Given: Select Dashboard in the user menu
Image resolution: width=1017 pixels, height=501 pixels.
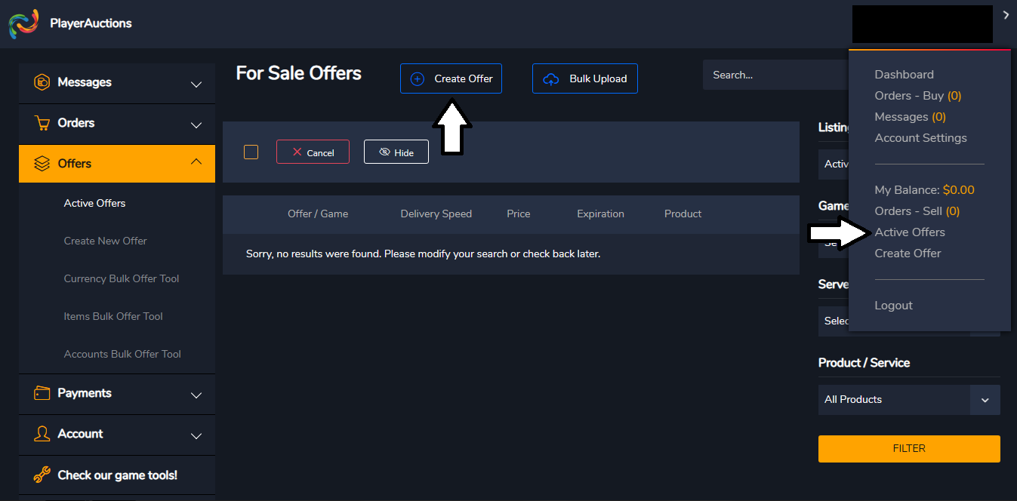Looking at the screenshot, I should tap(904, 75).
